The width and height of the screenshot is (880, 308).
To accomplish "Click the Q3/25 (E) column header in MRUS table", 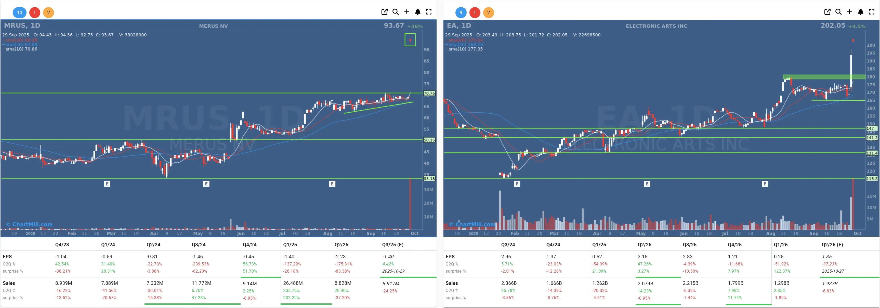I will (392, 245).
